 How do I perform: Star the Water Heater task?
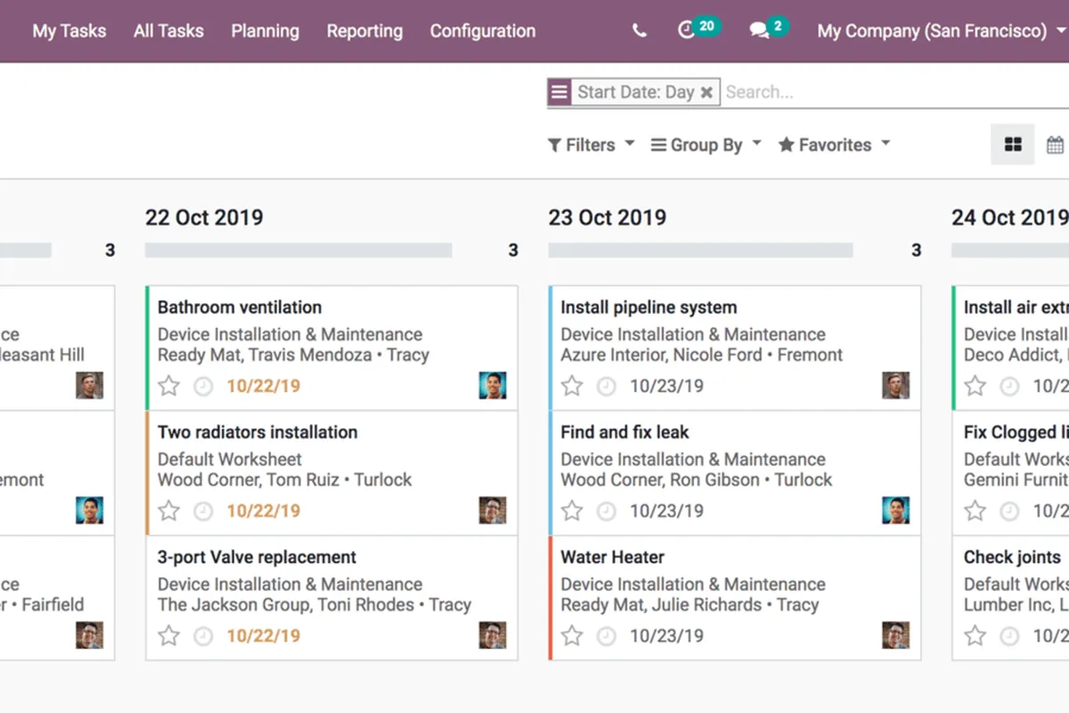click(x=572, y=635)
